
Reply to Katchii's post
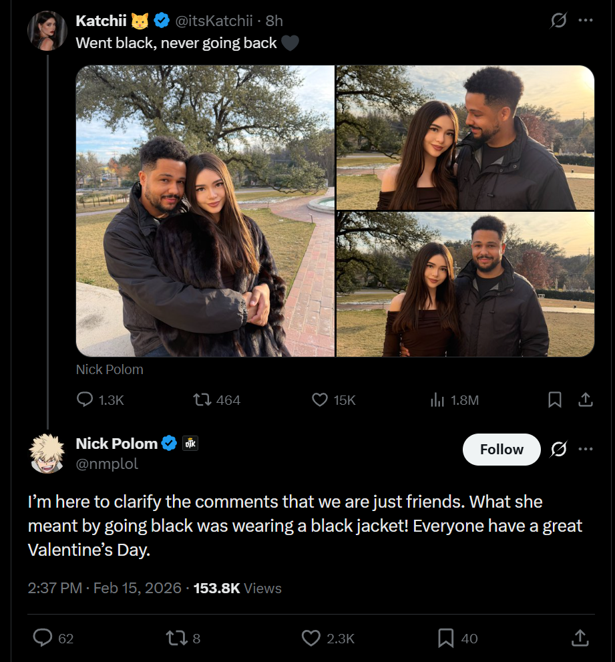pos(85,399)
